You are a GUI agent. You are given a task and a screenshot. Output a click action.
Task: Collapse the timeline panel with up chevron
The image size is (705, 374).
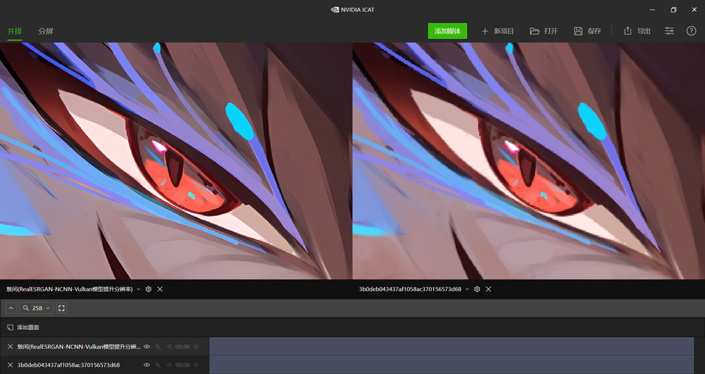pyautogui.click(x=11, y=308)
